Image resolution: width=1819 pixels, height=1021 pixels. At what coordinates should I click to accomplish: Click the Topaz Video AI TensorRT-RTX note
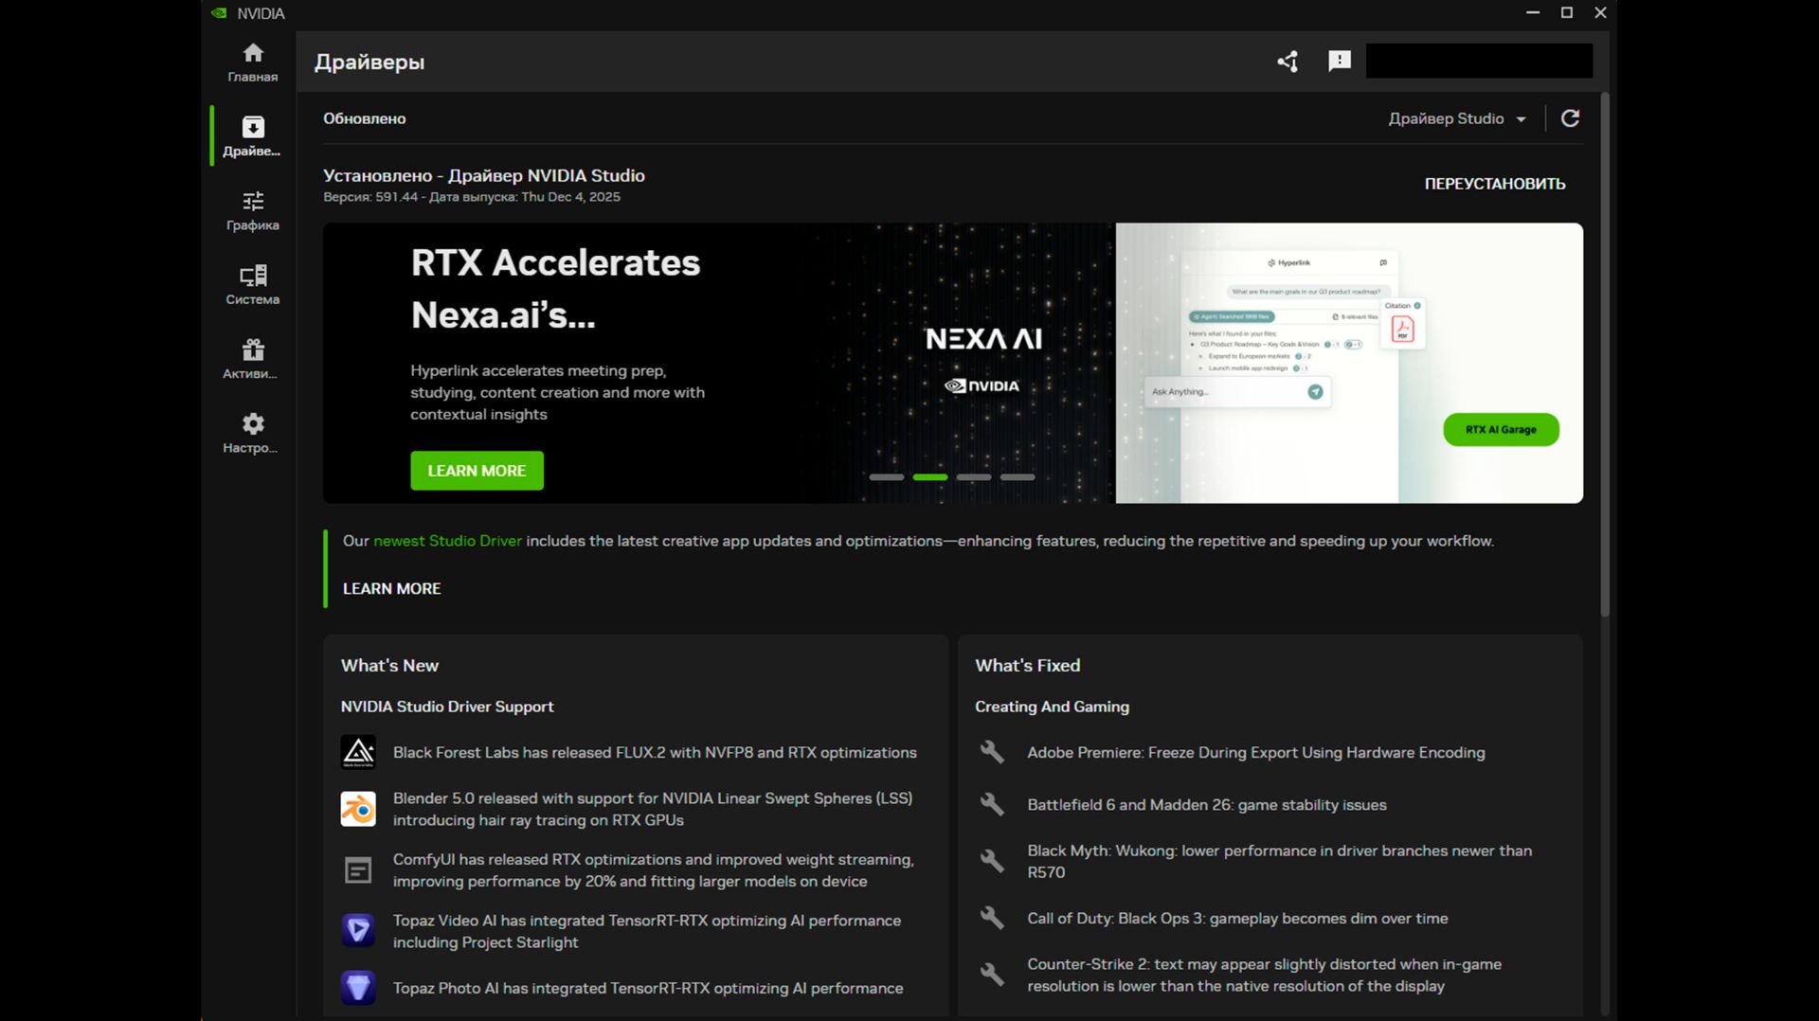click(x=647, y=931)
